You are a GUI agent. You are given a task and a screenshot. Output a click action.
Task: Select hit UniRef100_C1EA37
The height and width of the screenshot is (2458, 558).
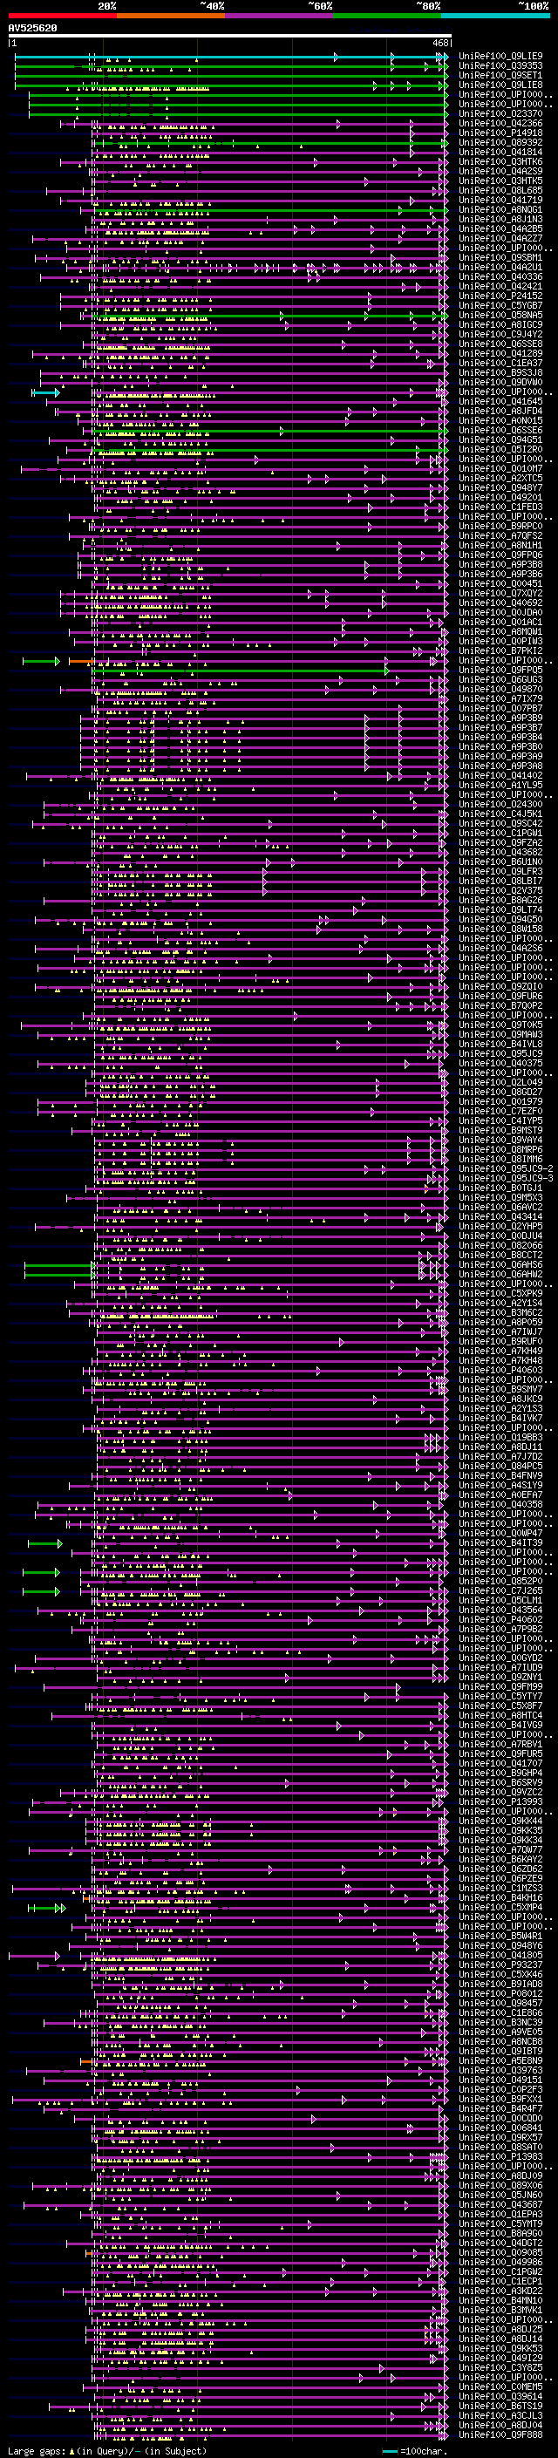pyautogui.click(x=500, y=363)
